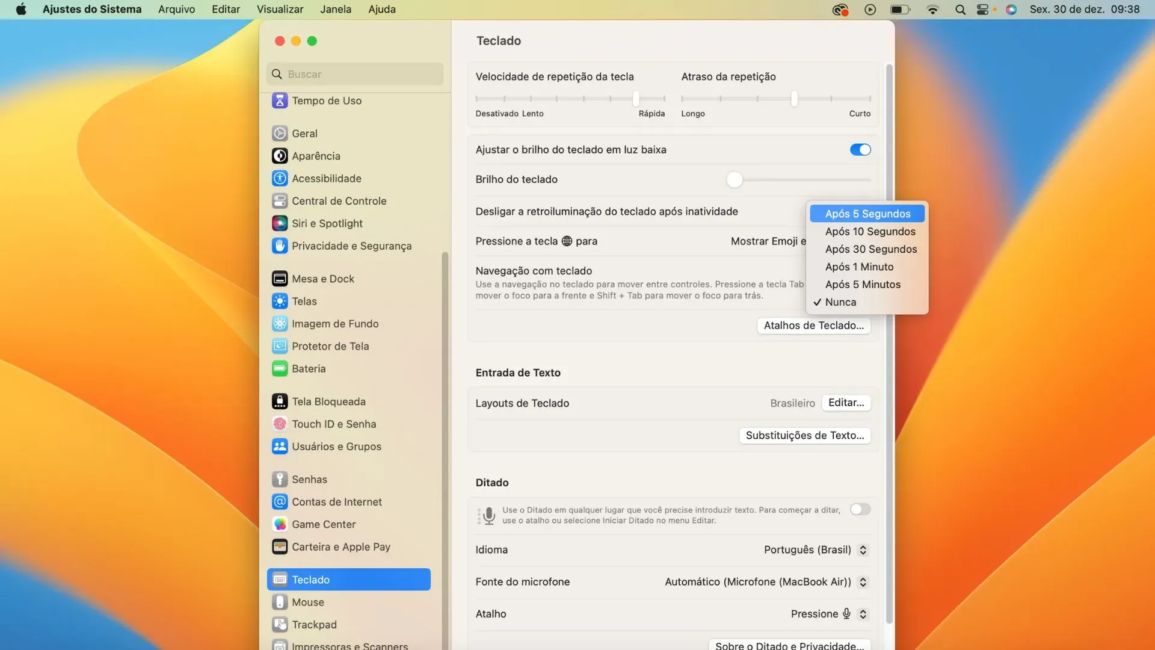Click the Atalhos de Teclado button
1155x650 pixels.
point(813,325)
